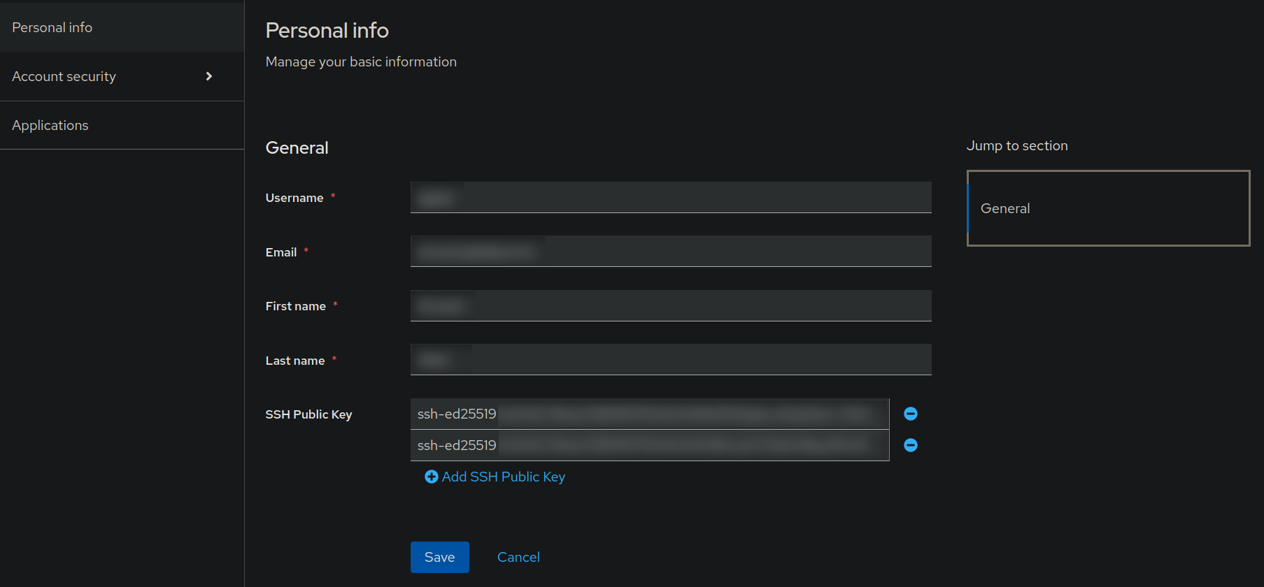Save the personal info form
This screenshot has width=1264, height=587.
point(439,557)
